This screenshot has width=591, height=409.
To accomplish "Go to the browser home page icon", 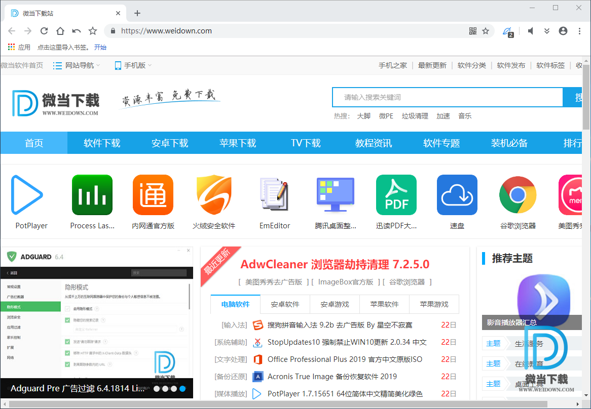I will [60, 31].
